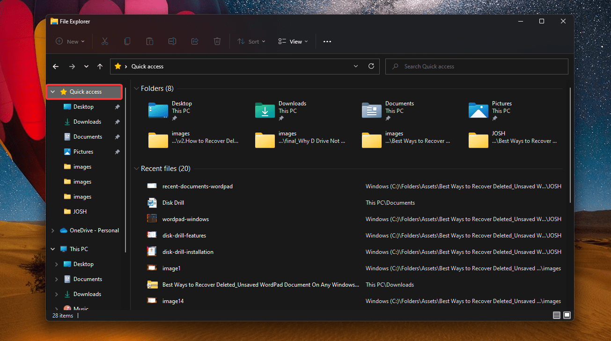Image resolution: width=611 pixels, height=341 pixels.
Task: Open recent locations dropdown arrow
Action: 86,67
